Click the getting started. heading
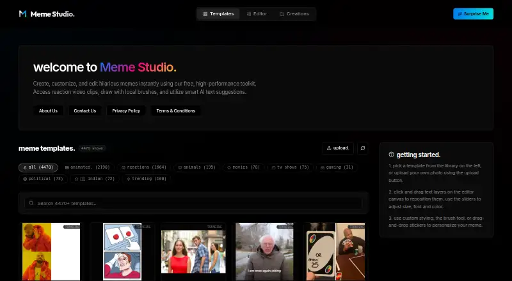Screen dimensions: 512x281 coord(419,155)
